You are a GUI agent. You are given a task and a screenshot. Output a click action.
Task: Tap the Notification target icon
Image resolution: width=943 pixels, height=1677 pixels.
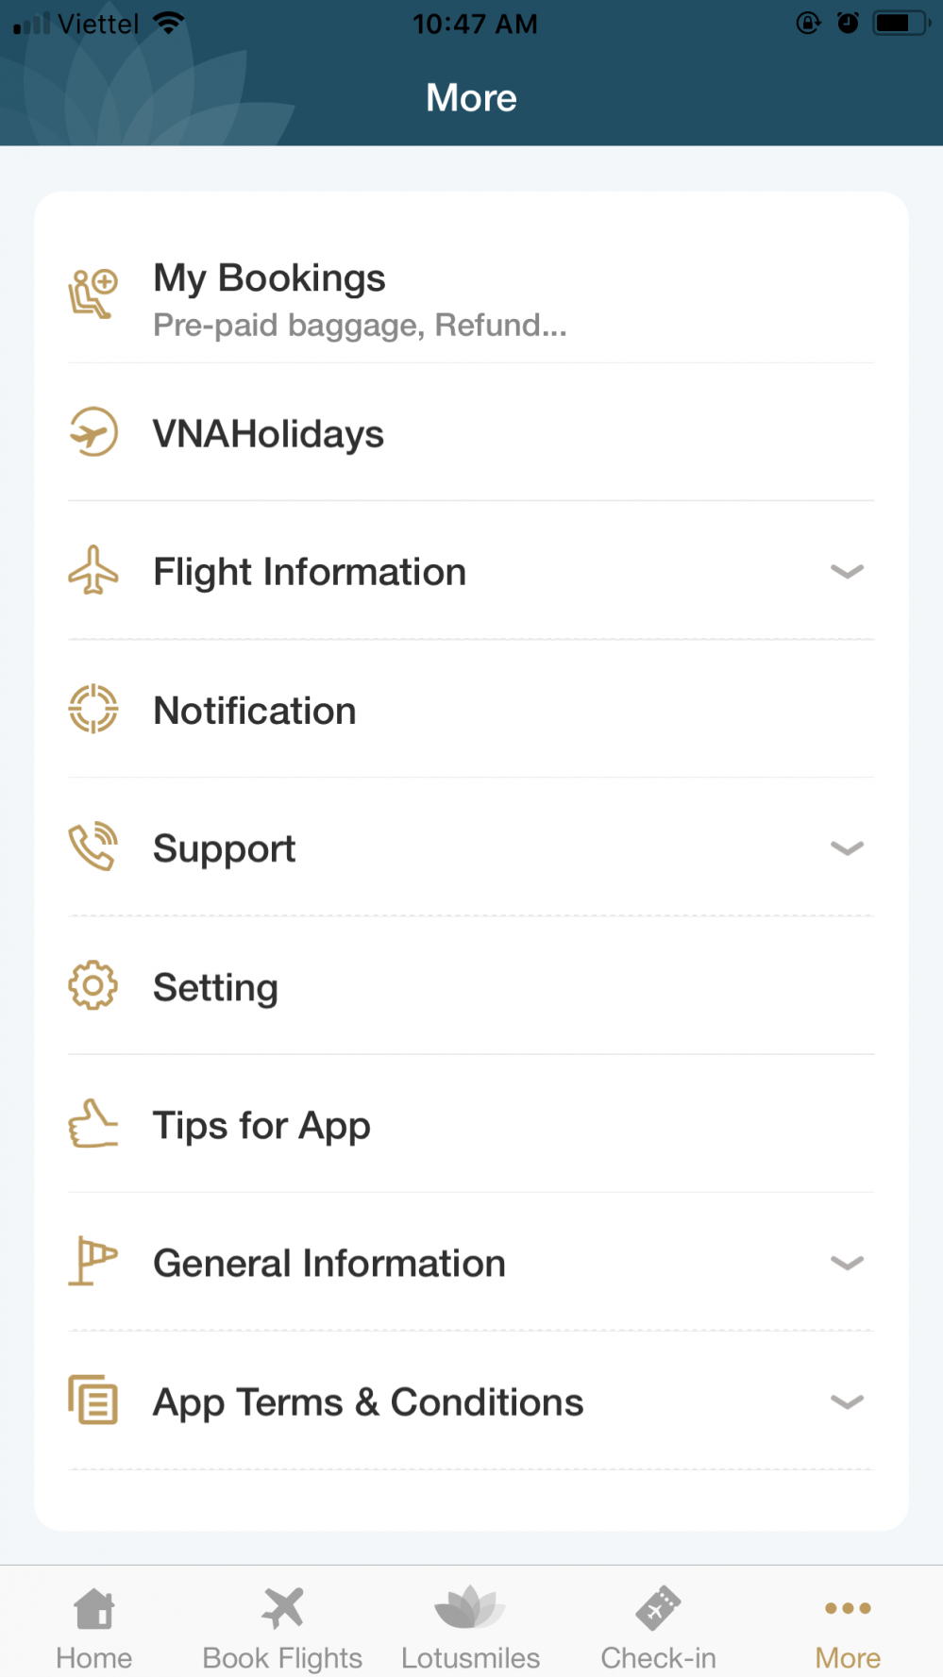pos(93,709)
